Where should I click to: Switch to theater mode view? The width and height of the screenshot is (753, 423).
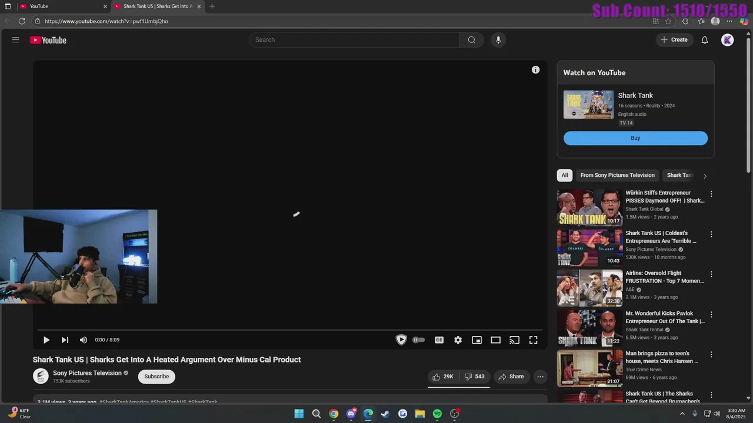click(496, 340)
